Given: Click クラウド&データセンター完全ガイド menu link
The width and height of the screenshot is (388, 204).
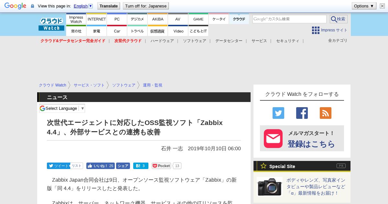Looking at the screenshot, I should coord(73,41).
